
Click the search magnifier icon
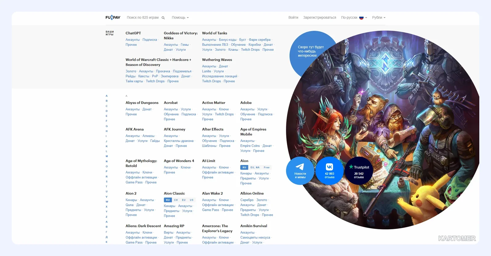point(163,18)
